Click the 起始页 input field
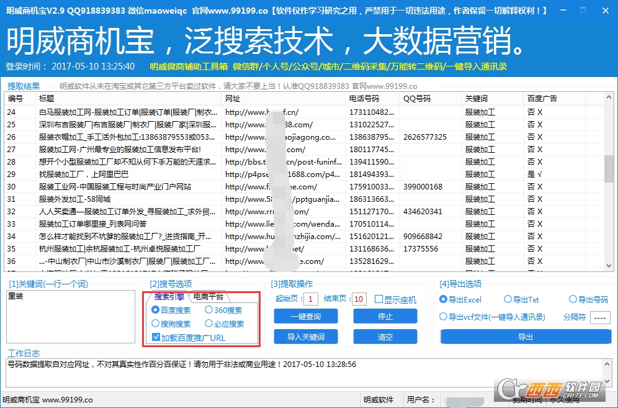618x408 pixels. coord(311,299)
